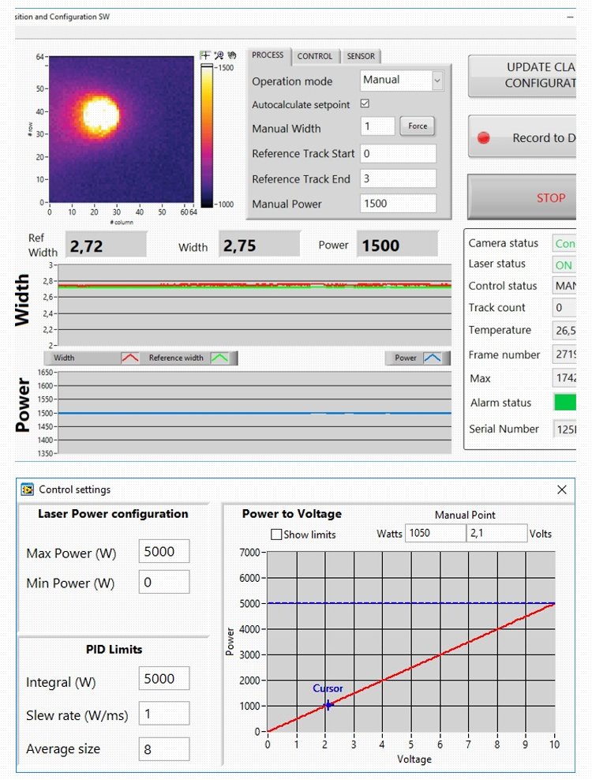Click the Max Power (W) input field
Viewport: 592px width, 780px height.
pyautogui.click(x=163, y=552)
